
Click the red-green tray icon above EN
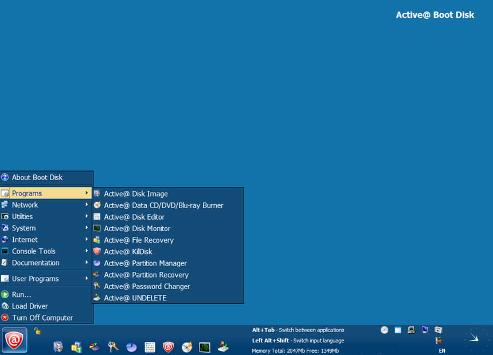(x=439, y=341)
